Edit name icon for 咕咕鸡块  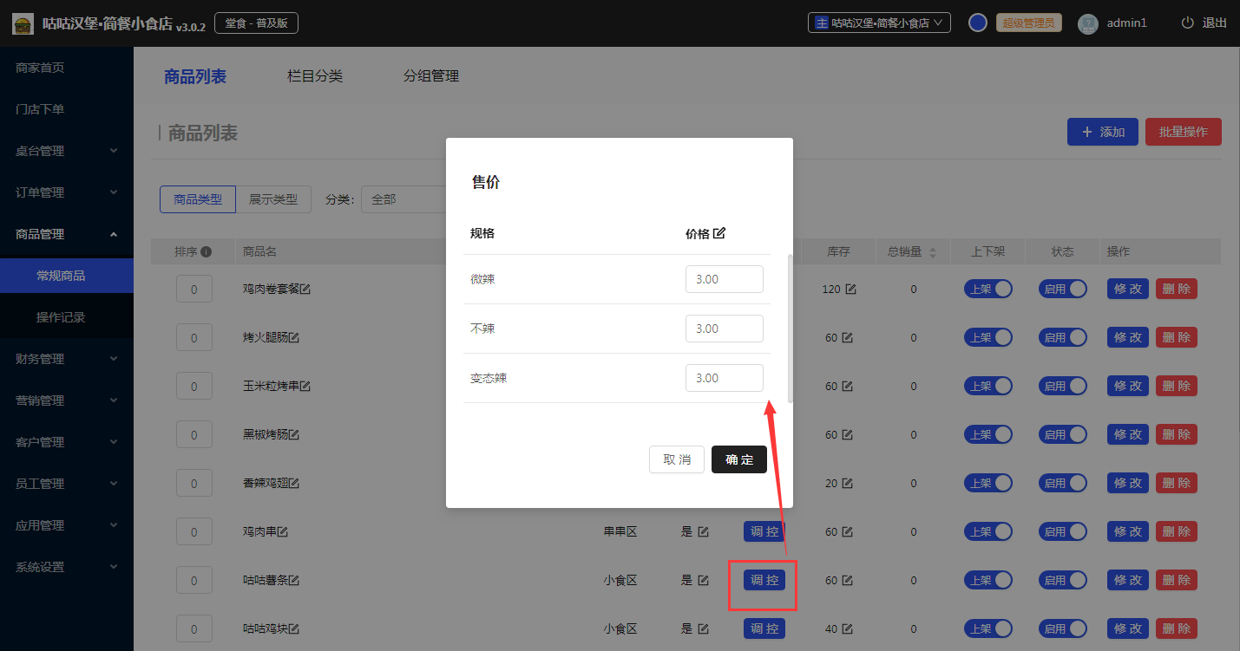point(293,628)
